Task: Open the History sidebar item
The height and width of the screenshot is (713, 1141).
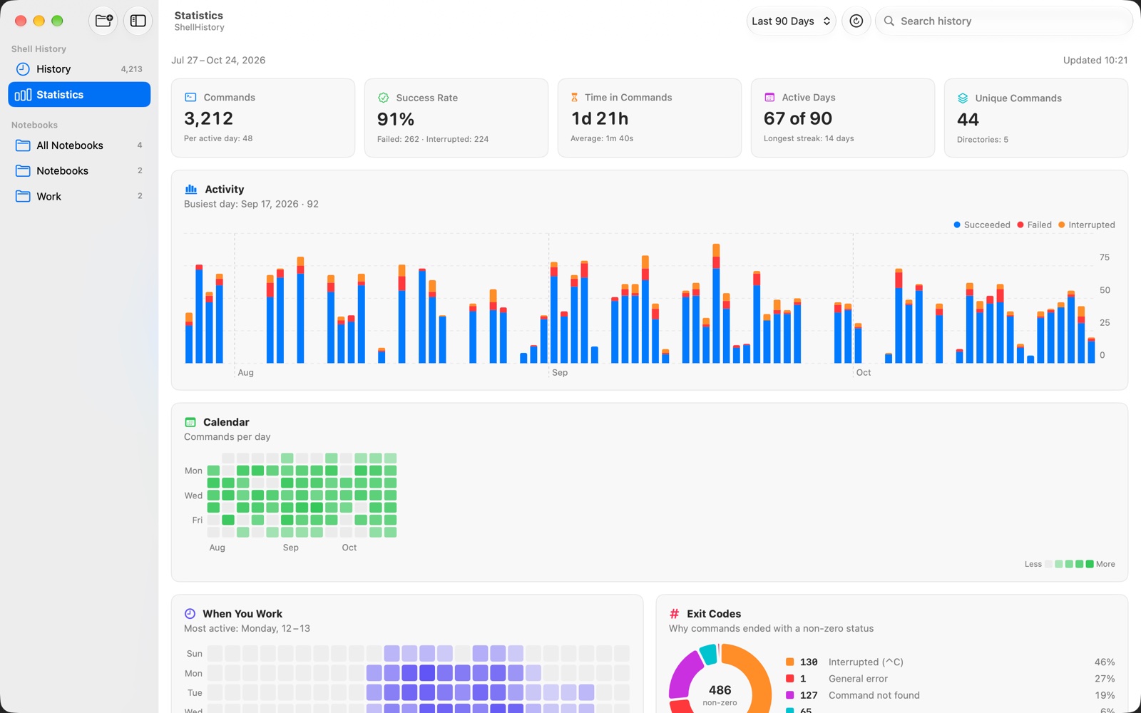Action: (x=79, y=69)
